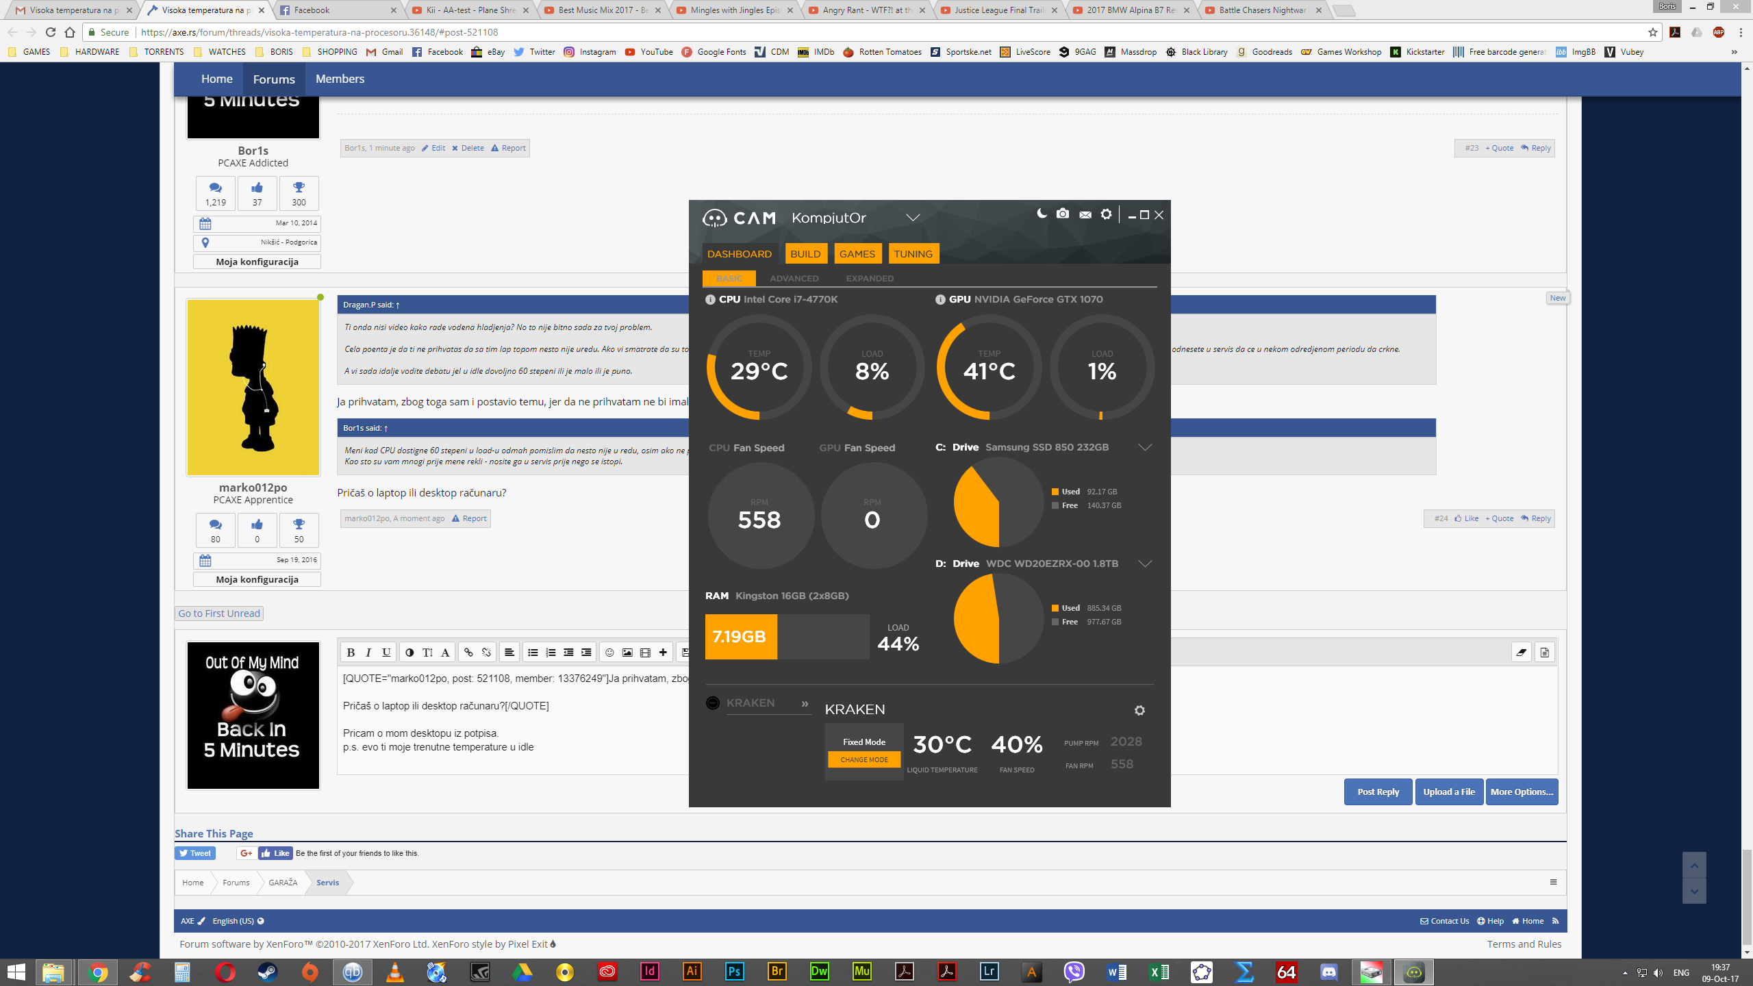This screenshot has height=986, width=1753.
Task: Click the CAM screenshot camera icon
Action: tap(1063, 214)
